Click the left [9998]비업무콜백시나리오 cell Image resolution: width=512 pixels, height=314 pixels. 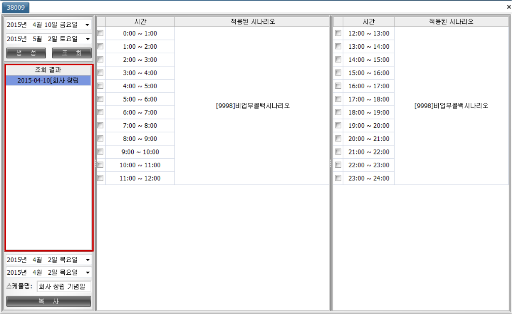pos(252,106)
